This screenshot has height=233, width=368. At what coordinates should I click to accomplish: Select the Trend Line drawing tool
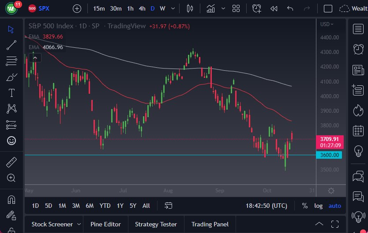coord(11,45)
